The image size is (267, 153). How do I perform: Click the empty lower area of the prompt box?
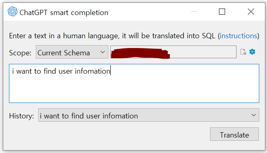(x=134, y=90)
